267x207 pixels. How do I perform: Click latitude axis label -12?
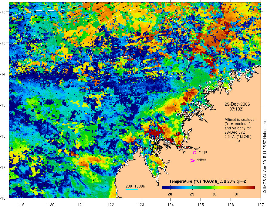click(x=3, y=12)
